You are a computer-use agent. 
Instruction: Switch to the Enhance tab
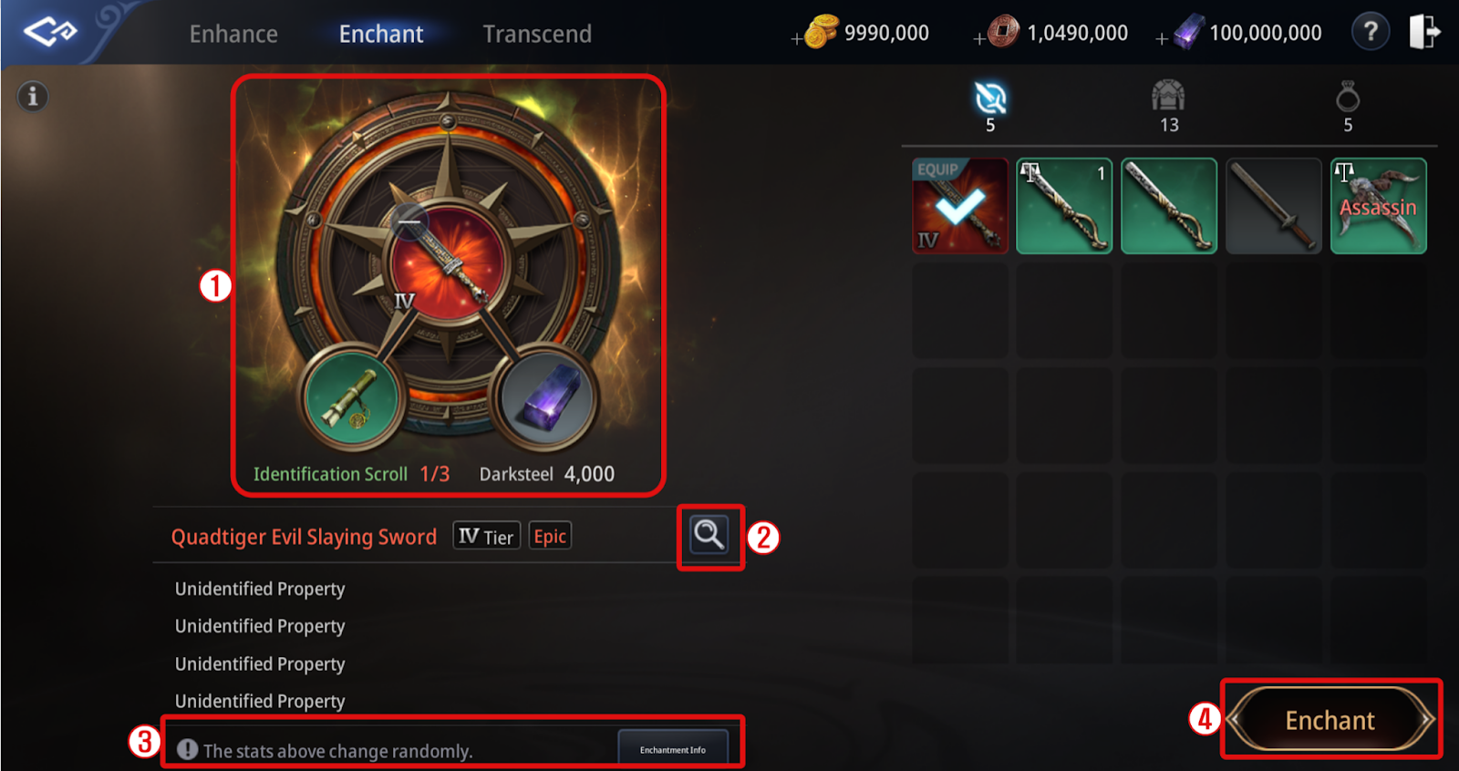point(233,34)
